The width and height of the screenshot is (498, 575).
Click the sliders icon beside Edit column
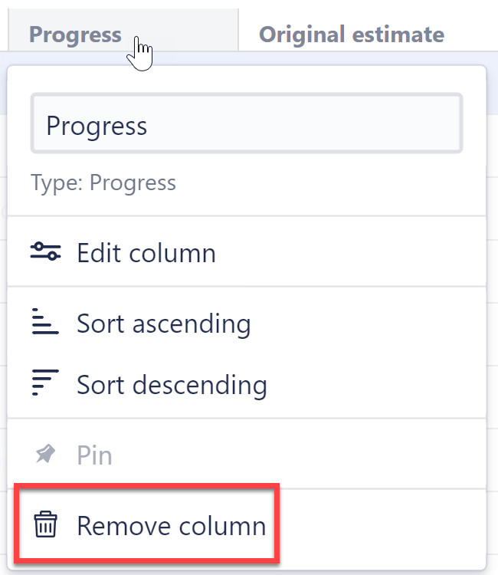point(45,252)
